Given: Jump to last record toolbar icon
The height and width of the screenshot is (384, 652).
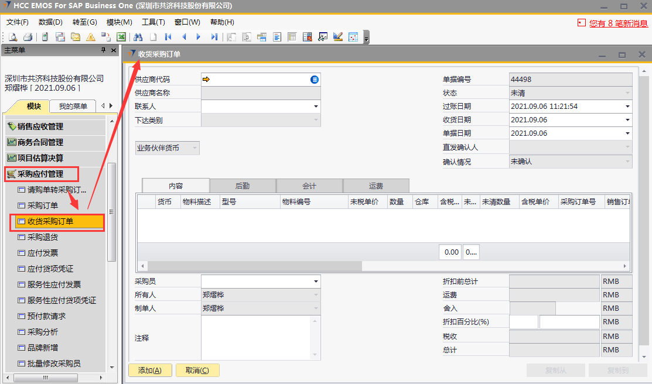Looking at the screenshot, I should pyautogui.click(x=214, y=37).
